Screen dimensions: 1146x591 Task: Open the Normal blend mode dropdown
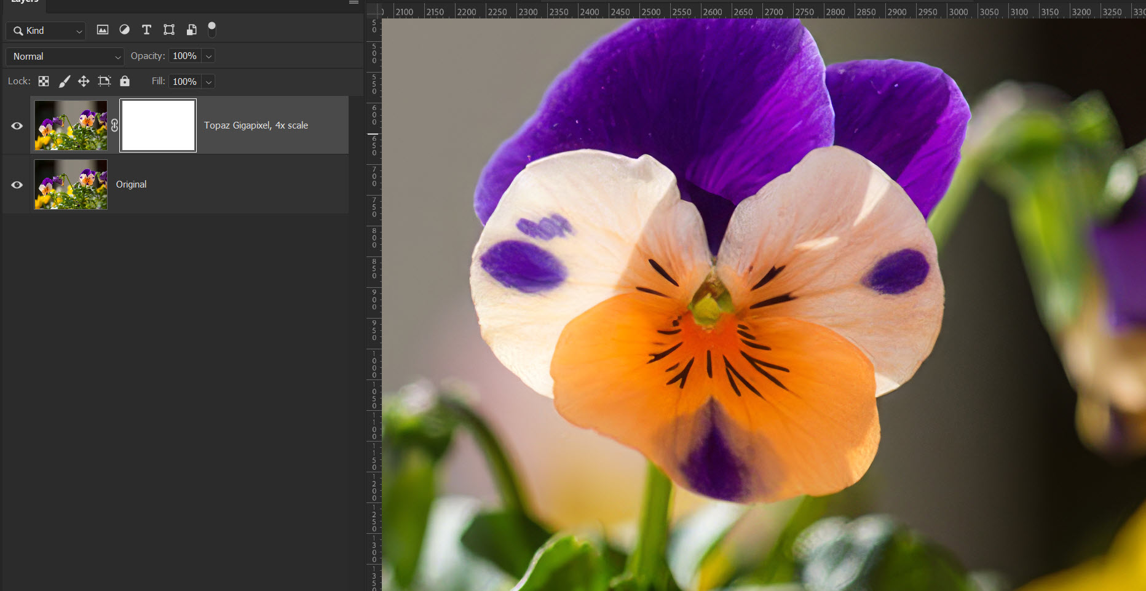pyautogui.click(x=65, y=57)
